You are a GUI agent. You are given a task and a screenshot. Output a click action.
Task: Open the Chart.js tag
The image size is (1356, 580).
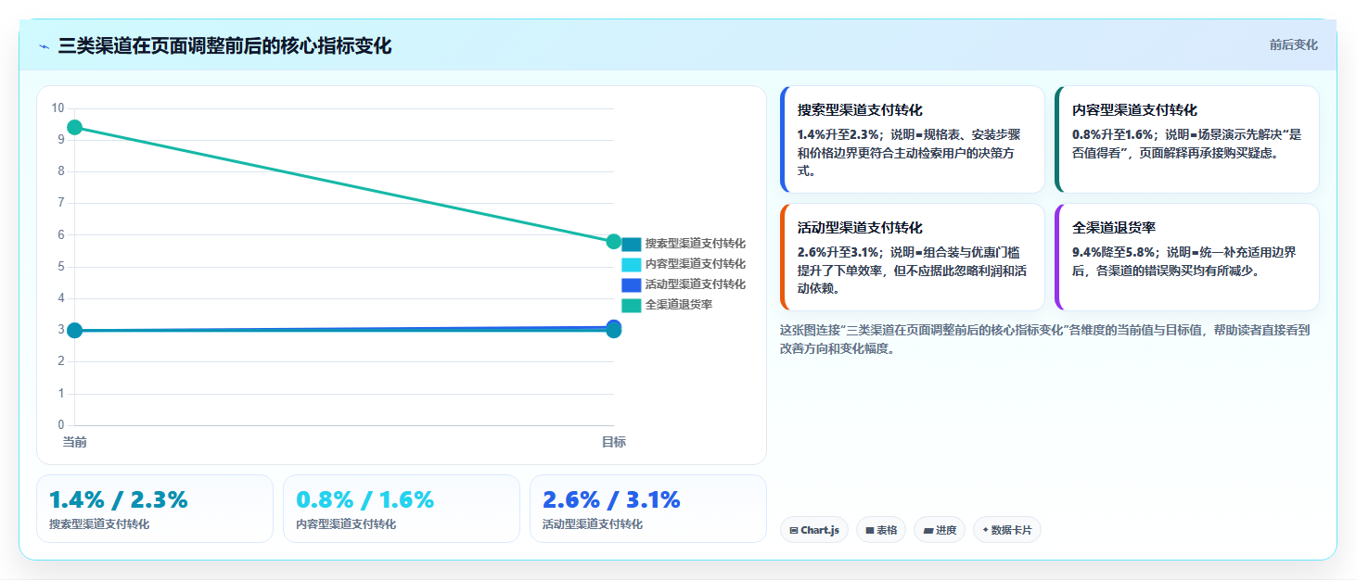[814, 530]
